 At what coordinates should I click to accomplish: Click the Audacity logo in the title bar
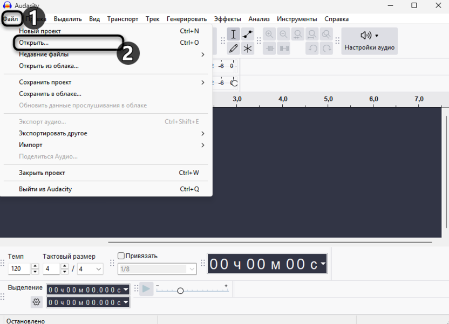coord(5,5)
